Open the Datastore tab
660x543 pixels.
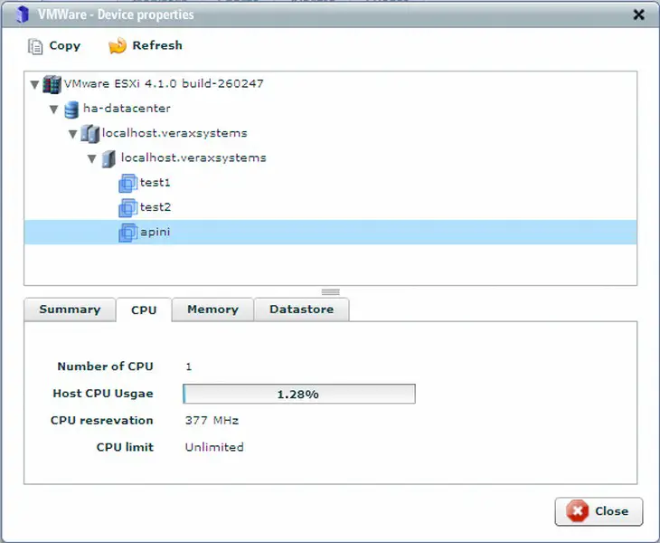pyautogui.click(x=301, y=310)
